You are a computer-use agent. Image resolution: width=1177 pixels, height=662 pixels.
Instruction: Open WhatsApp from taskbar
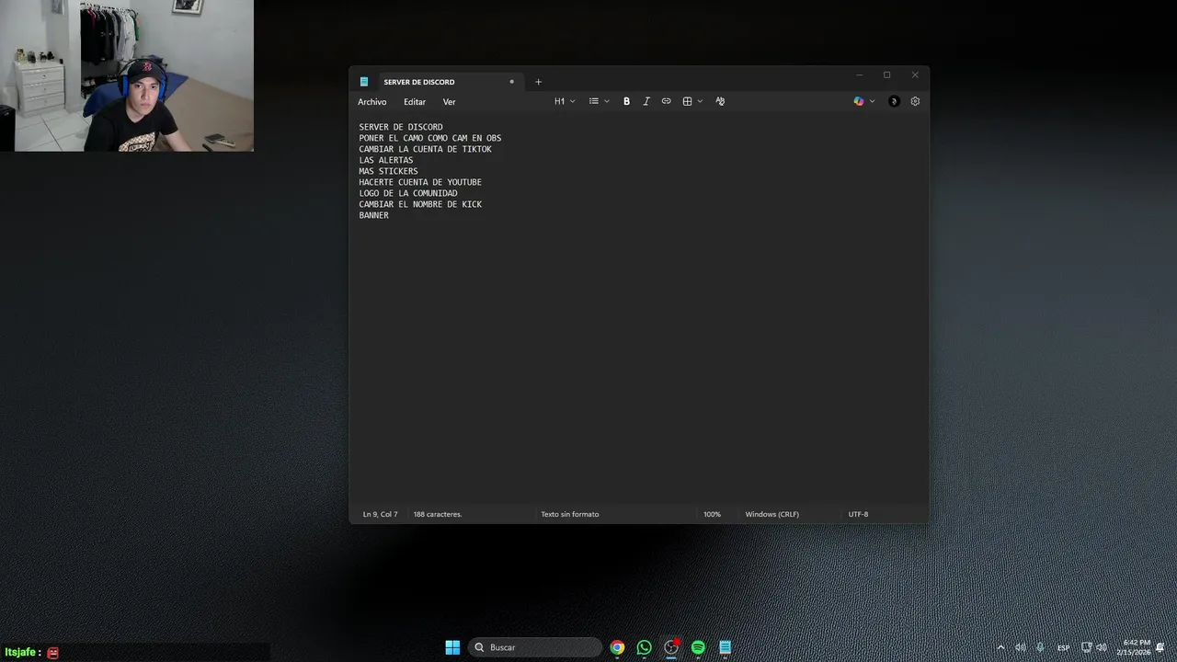coord(645,647)
